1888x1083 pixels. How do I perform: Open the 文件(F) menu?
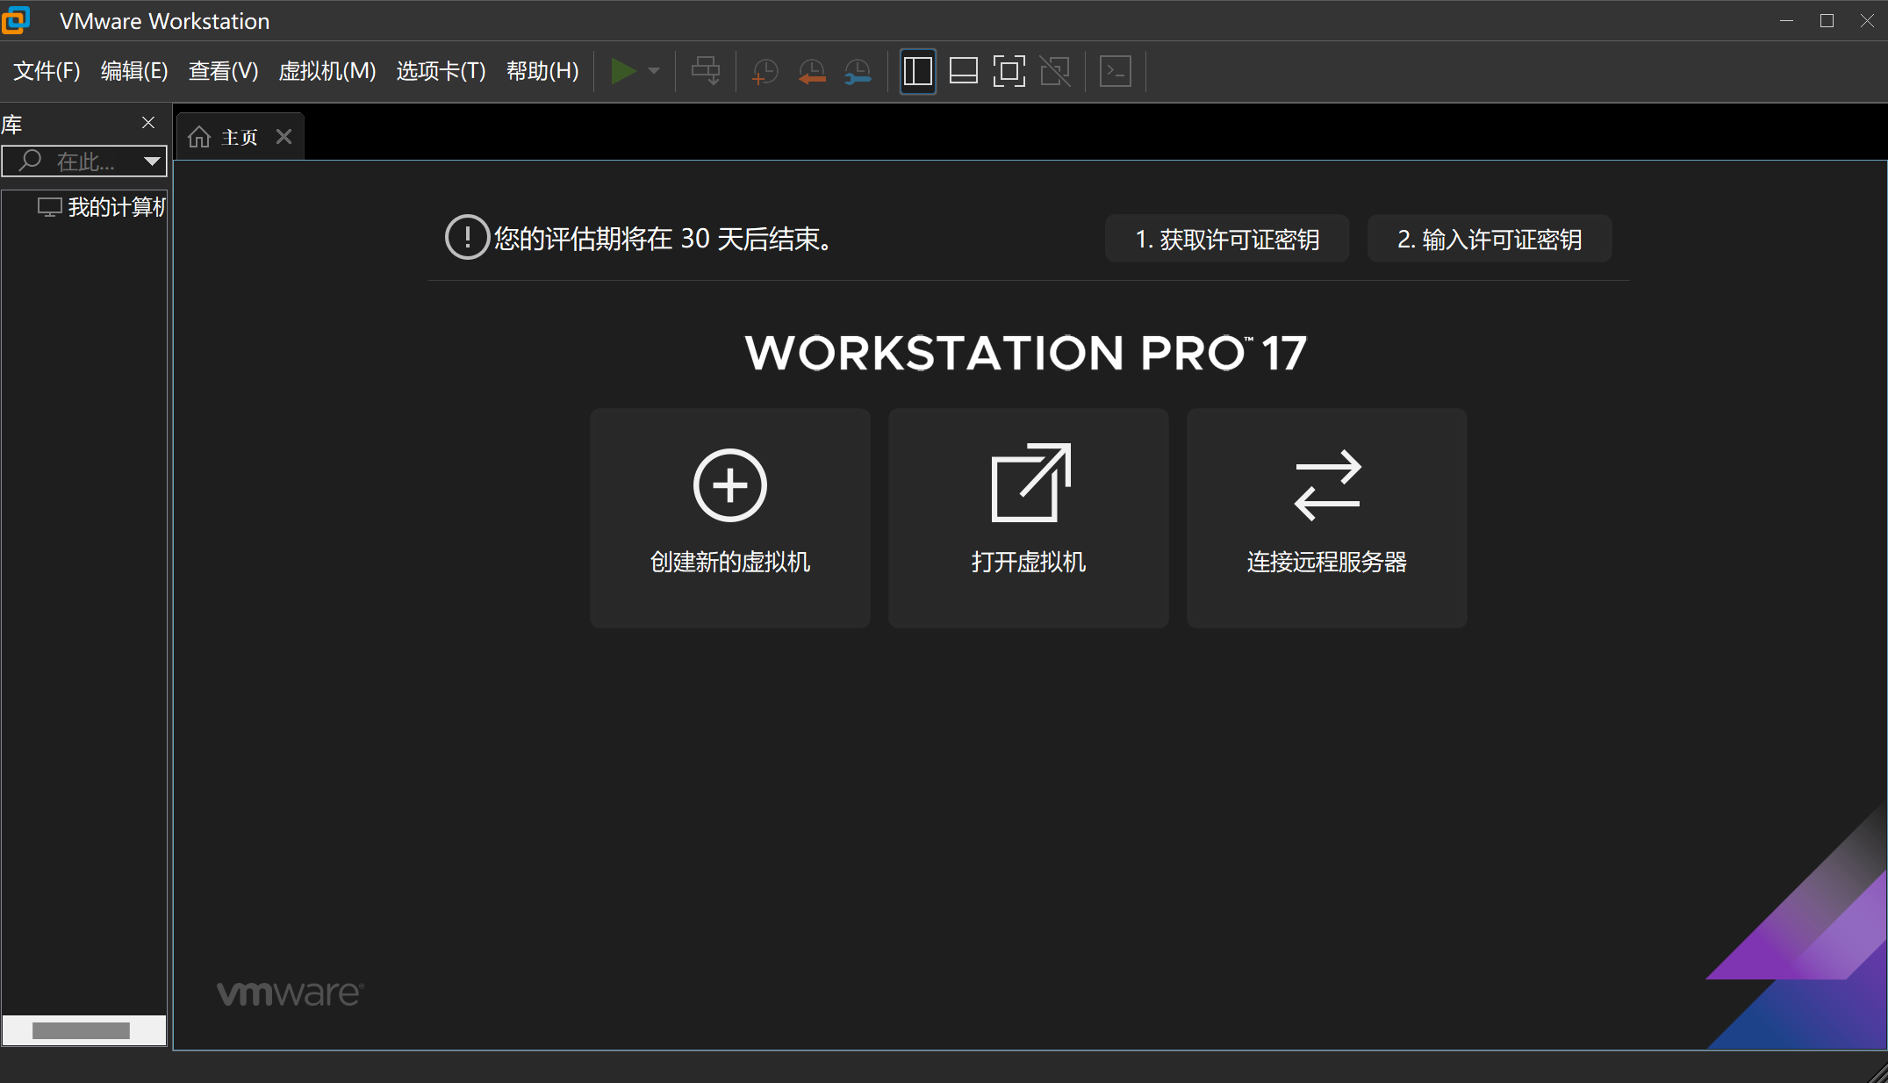47,71
